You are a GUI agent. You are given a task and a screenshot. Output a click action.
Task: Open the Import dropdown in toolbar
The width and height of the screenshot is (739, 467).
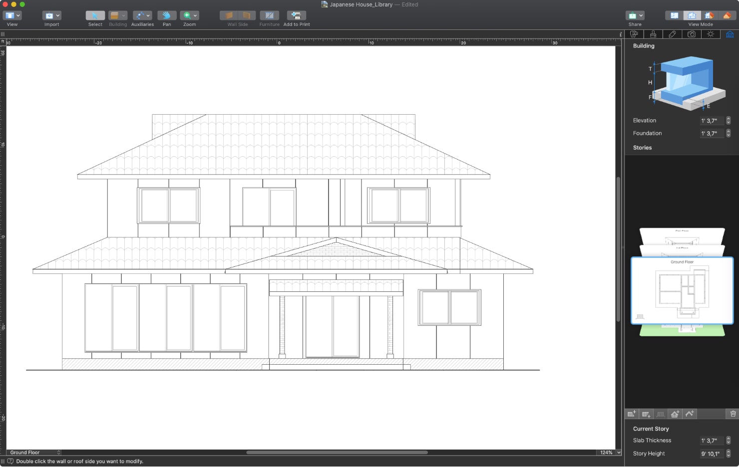[51, 15]
